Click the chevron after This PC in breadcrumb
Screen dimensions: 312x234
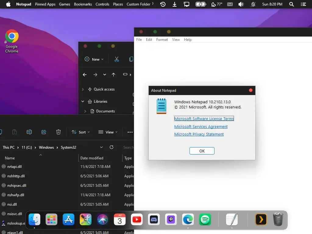coord(18,147)
